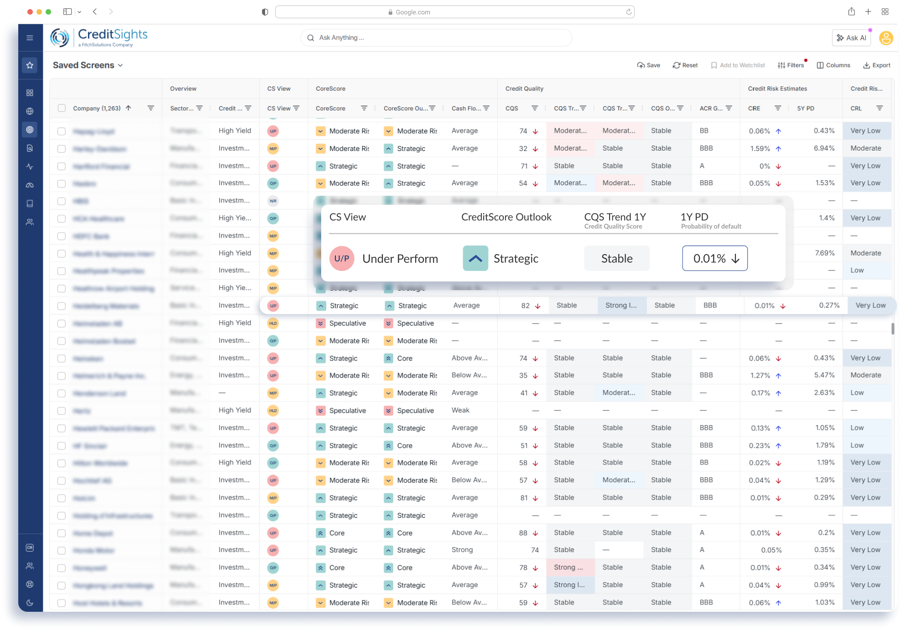Click the Ask Anything search field

[x=436, y=38]
